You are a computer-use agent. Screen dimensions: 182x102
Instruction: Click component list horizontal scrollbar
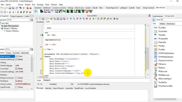(x=166, y=99)
